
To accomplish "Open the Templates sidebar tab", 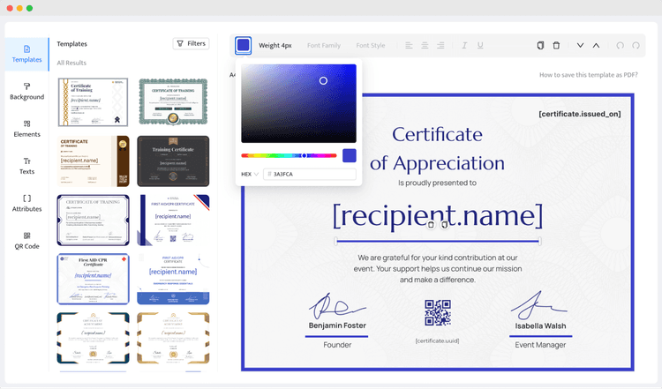I will coord(27,54).
